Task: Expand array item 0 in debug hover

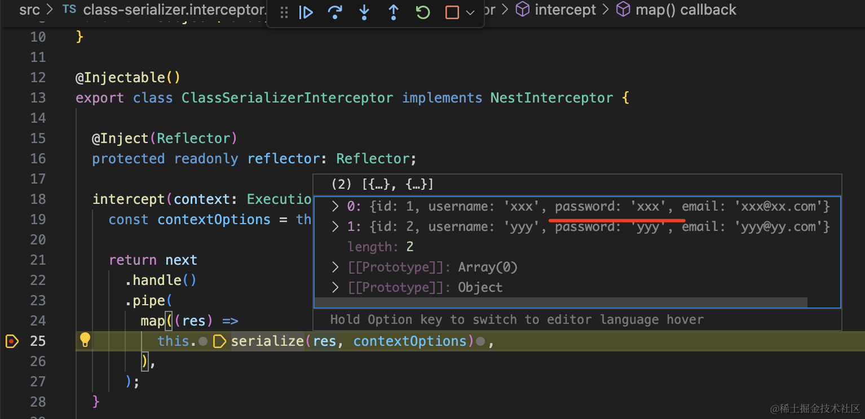Action: 336,206
